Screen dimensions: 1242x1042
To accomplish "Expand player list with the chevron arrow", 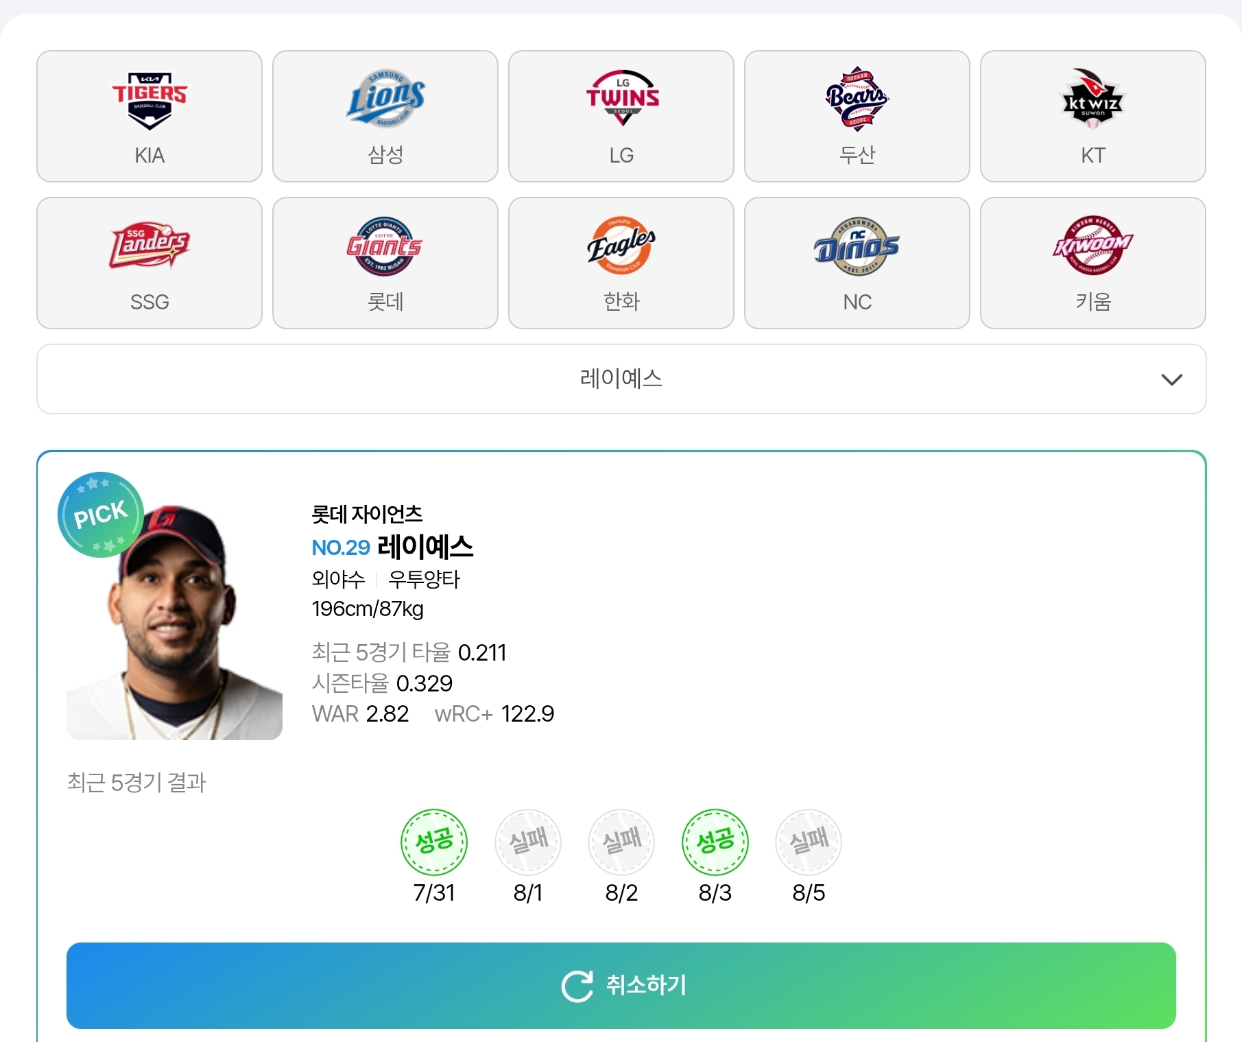I will (x=1172, y=379).
